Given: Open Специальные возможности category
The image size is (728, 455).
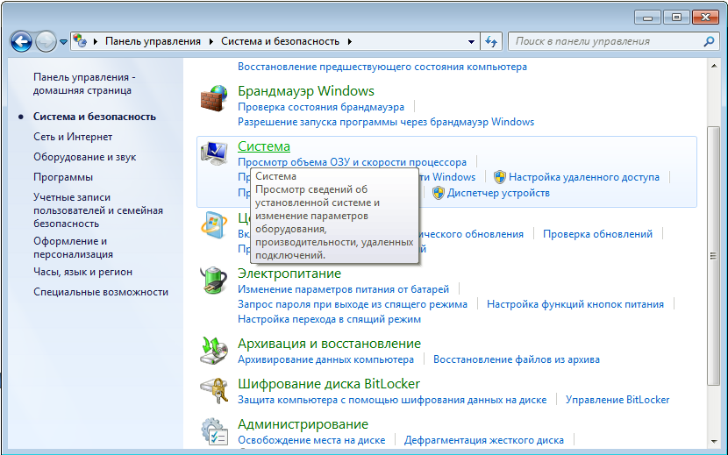Looking at the screenshot, I should pyautogui.click(x=101, y=292).
